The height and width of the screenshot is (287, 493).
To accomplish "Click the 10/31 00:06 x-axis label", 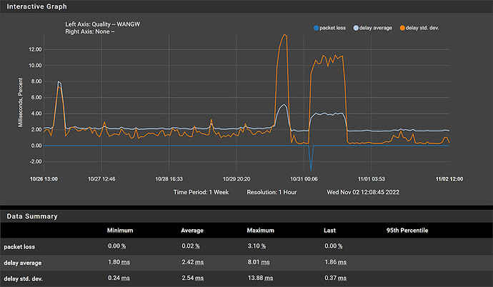I will coord(304,179).
